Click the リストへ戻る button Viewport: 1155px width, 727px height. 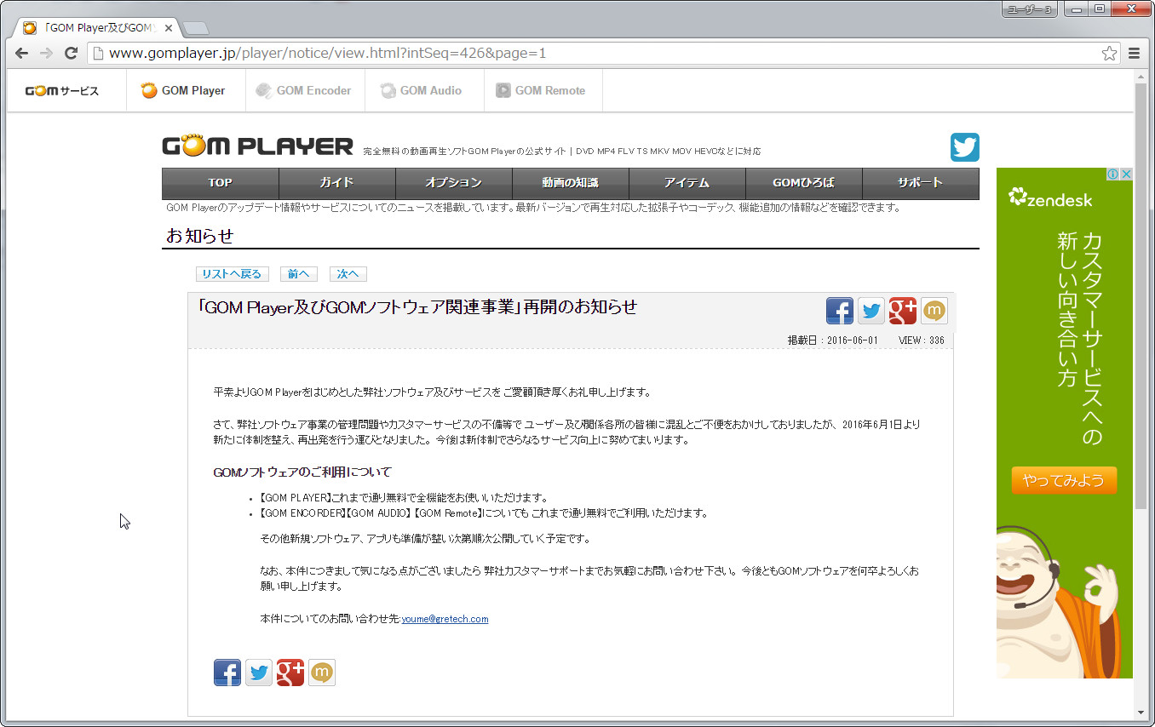click(232, 274)
